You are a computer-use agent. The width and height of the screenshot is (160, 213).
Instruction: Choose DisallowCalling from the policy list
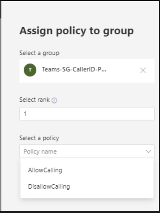(x=49, y=187)
